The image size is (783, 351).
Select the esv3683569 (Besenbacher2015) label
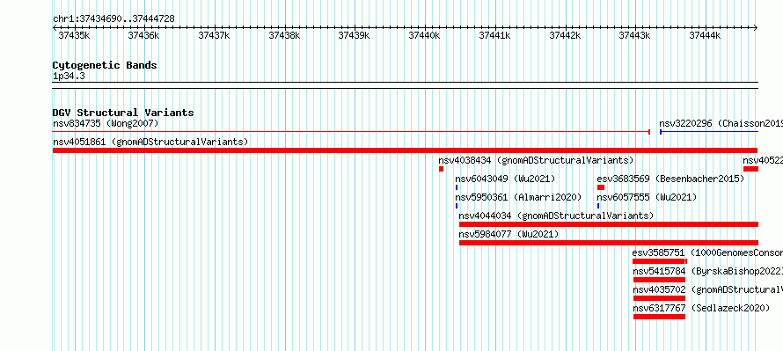click(670, 179)
